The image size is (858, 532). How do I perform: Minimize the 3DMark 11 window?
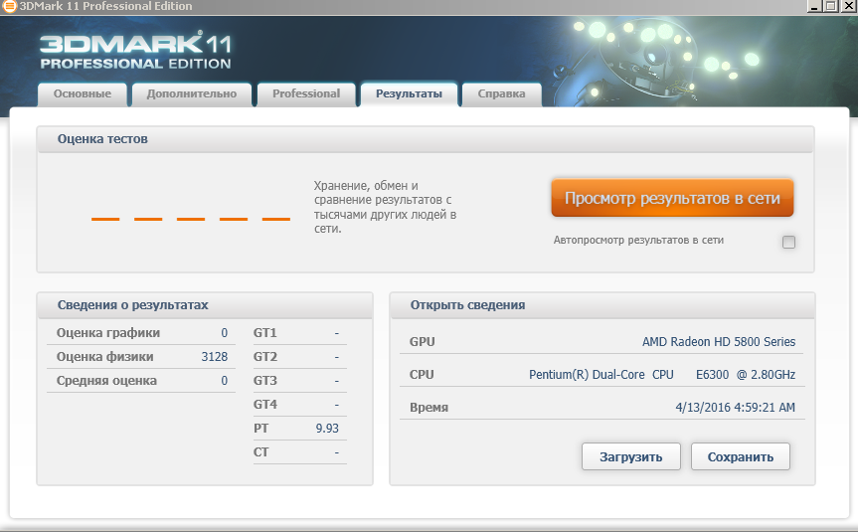[814, 6]
